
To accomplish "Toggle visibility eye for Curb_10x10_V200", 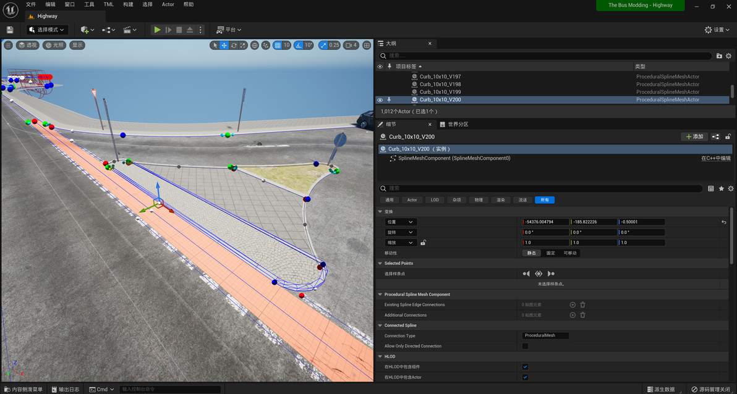I will pos(380,99).
